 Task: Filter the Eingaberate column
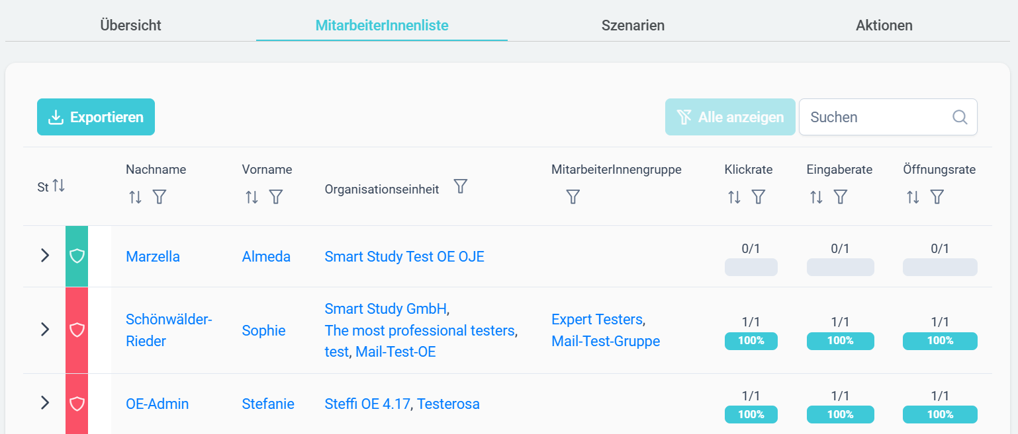tap(840, 197)
